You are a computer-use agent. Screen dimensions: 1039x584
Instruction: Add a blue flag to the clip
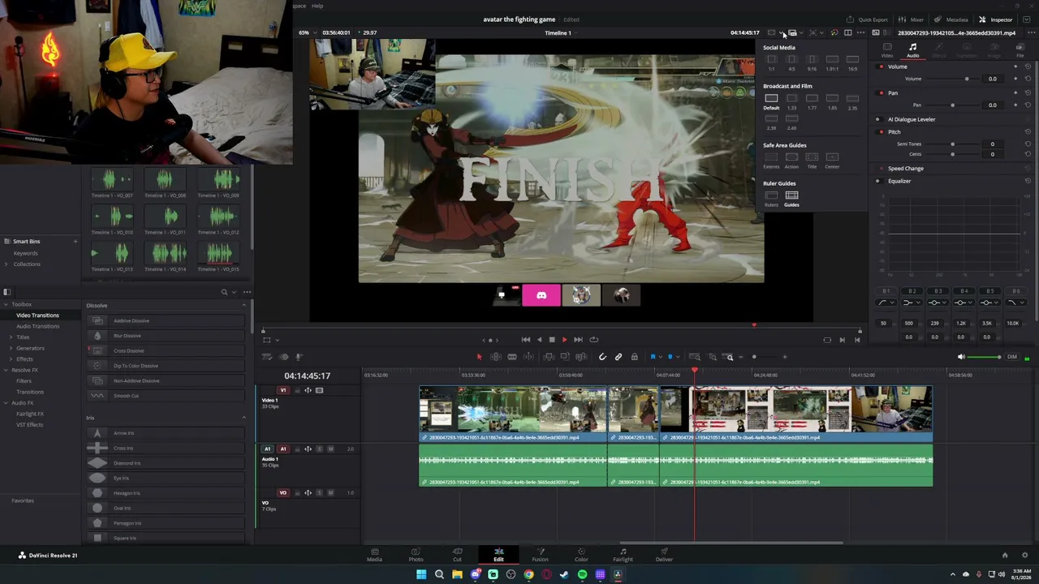pyautogui.click(x=653, y=357)
